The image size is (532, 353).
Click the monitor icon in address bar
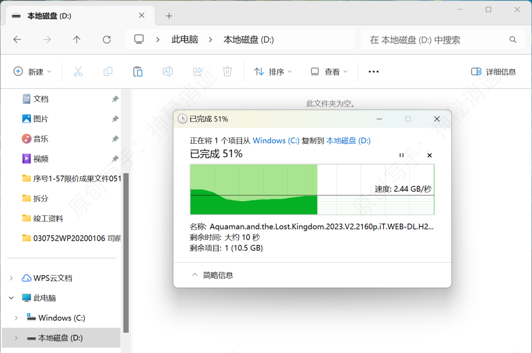click(x=139, y=39)
